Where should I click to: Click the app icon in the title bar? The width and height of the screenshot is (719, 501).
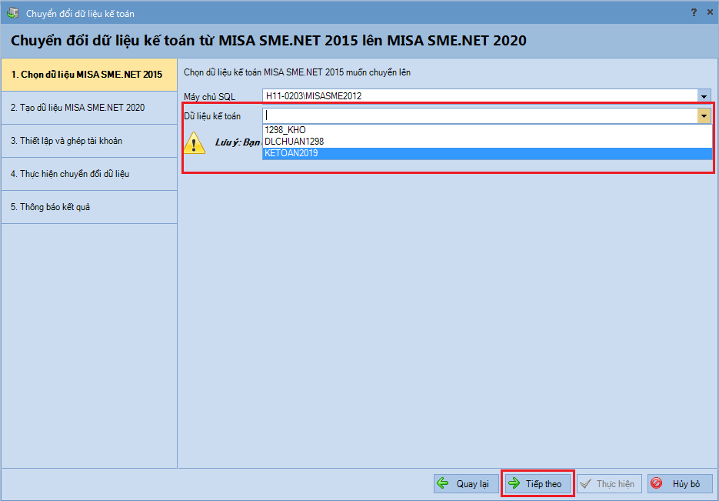(x=12, y=13)
